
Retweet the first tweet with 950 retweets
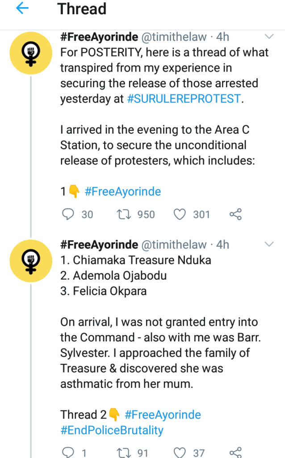[121, 215]
